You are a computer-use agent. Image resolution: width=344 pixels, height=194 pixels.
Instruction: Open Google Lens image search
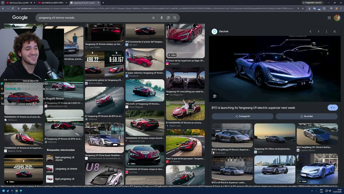pyautogui.click(x=168, y=18)
